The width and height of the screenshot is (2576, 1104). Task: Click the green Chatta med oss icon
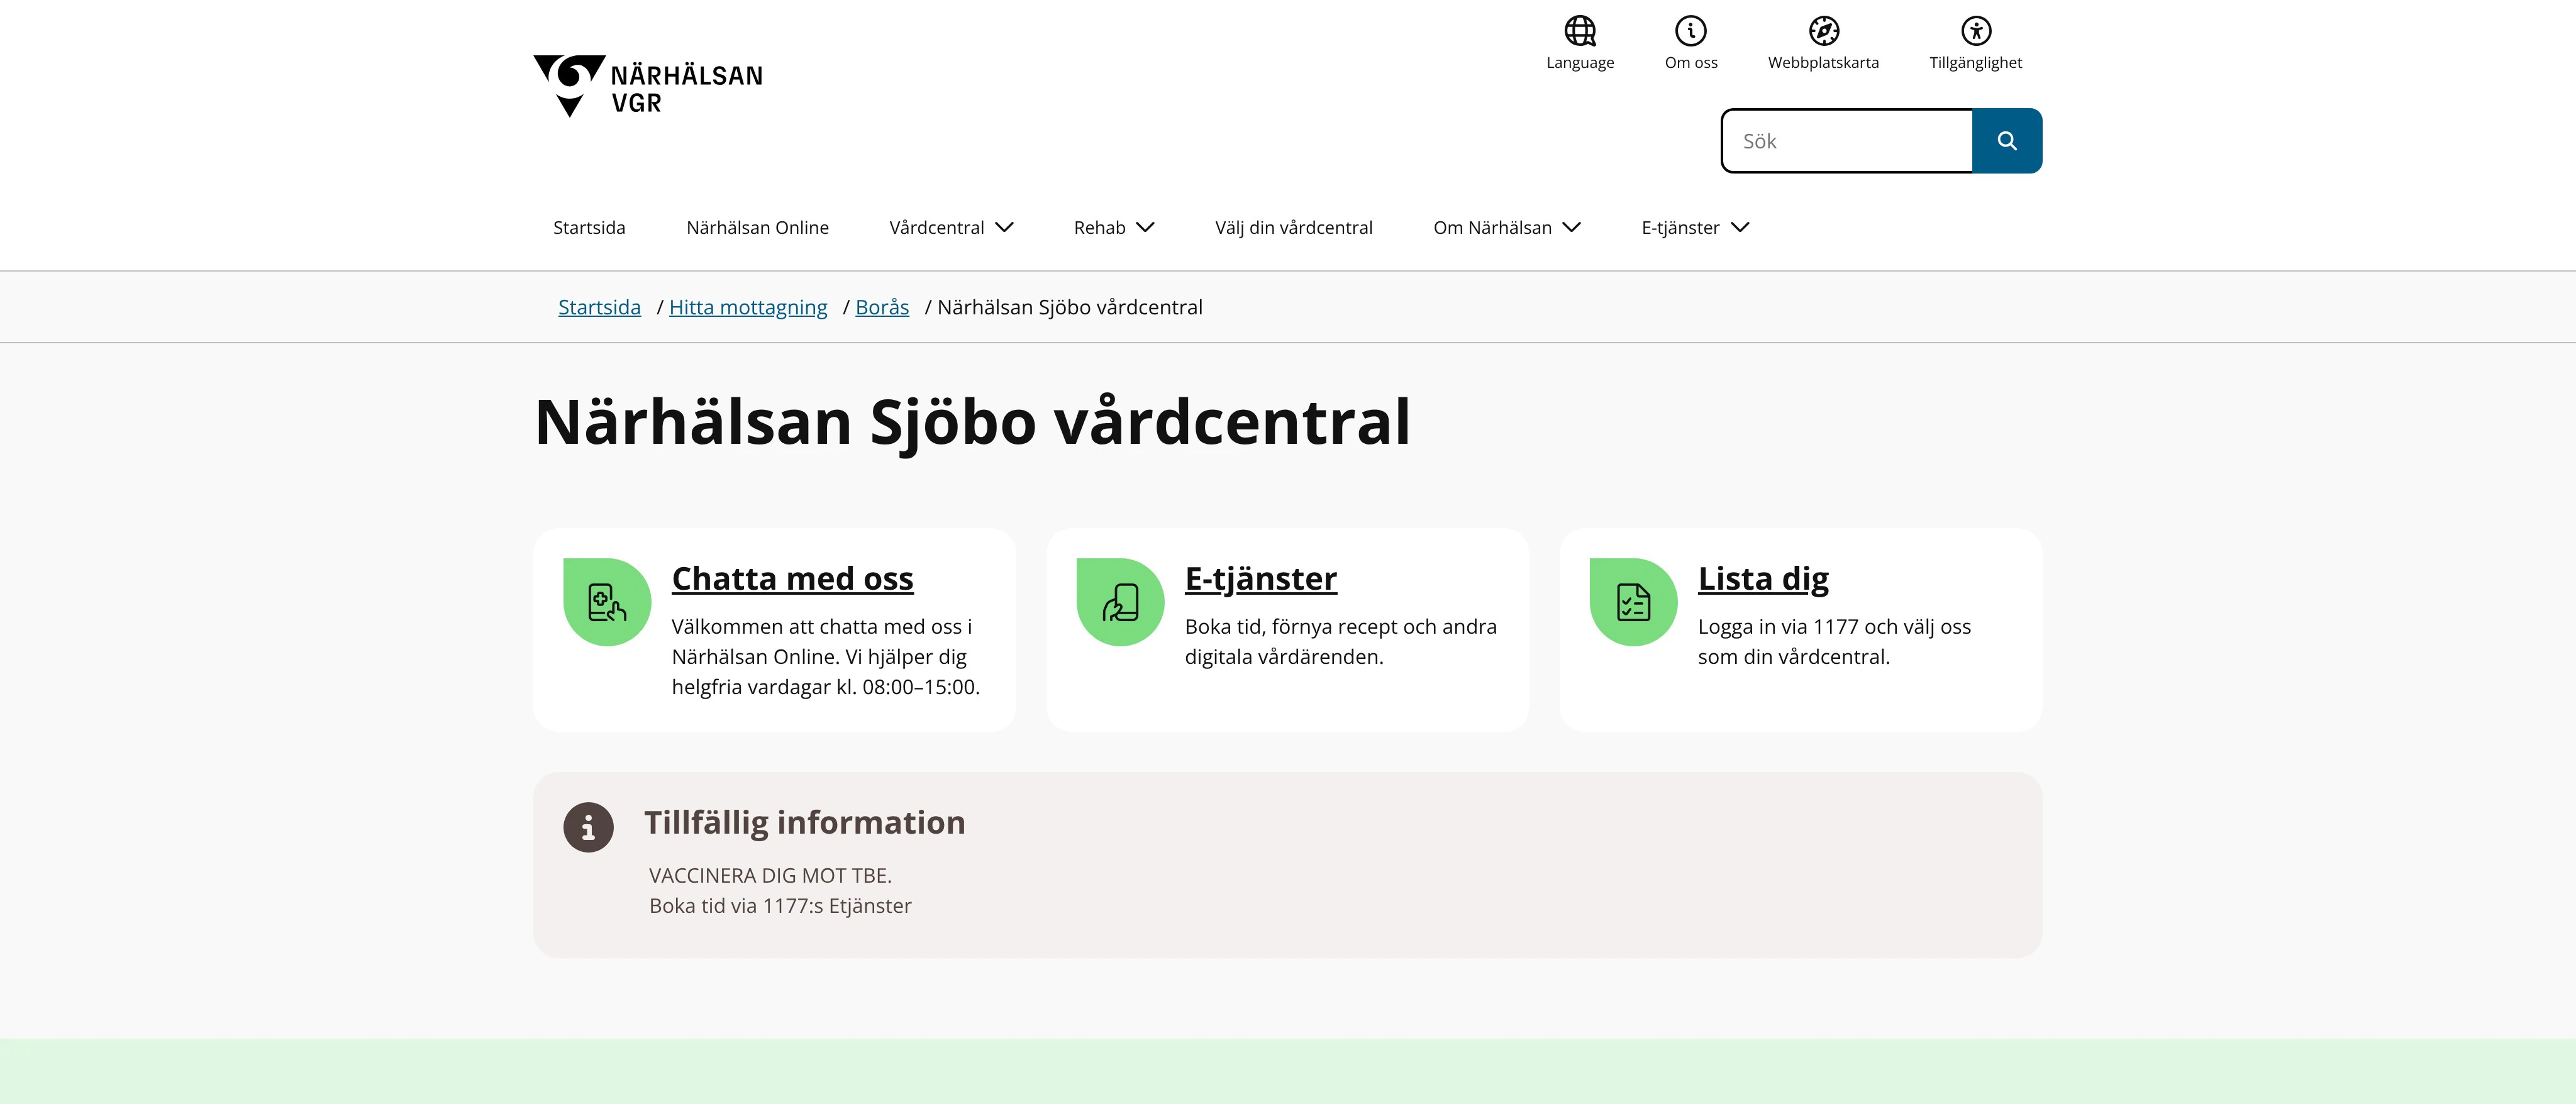click(x=607, y=602)
